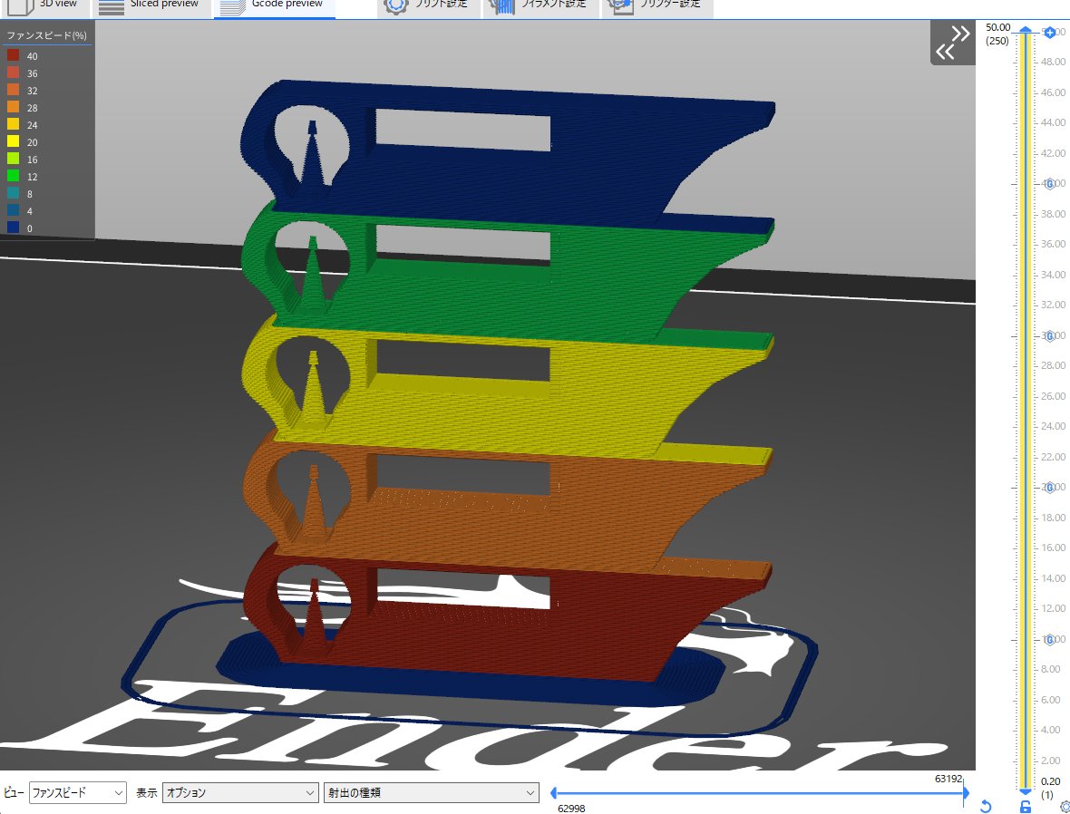
Task: Click the top handle of vertical layer slider
Action: point(1025,30)
